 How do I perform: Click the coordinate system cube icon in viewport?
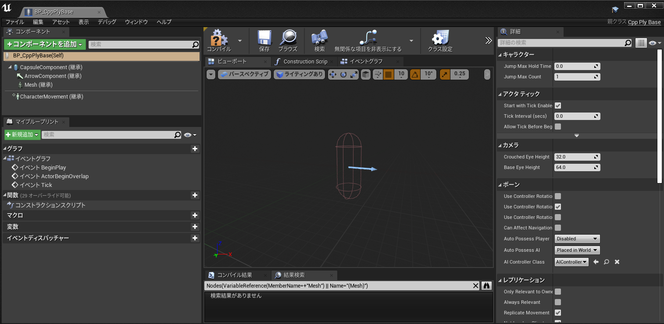pyautogui.click(x=366, y=74)
